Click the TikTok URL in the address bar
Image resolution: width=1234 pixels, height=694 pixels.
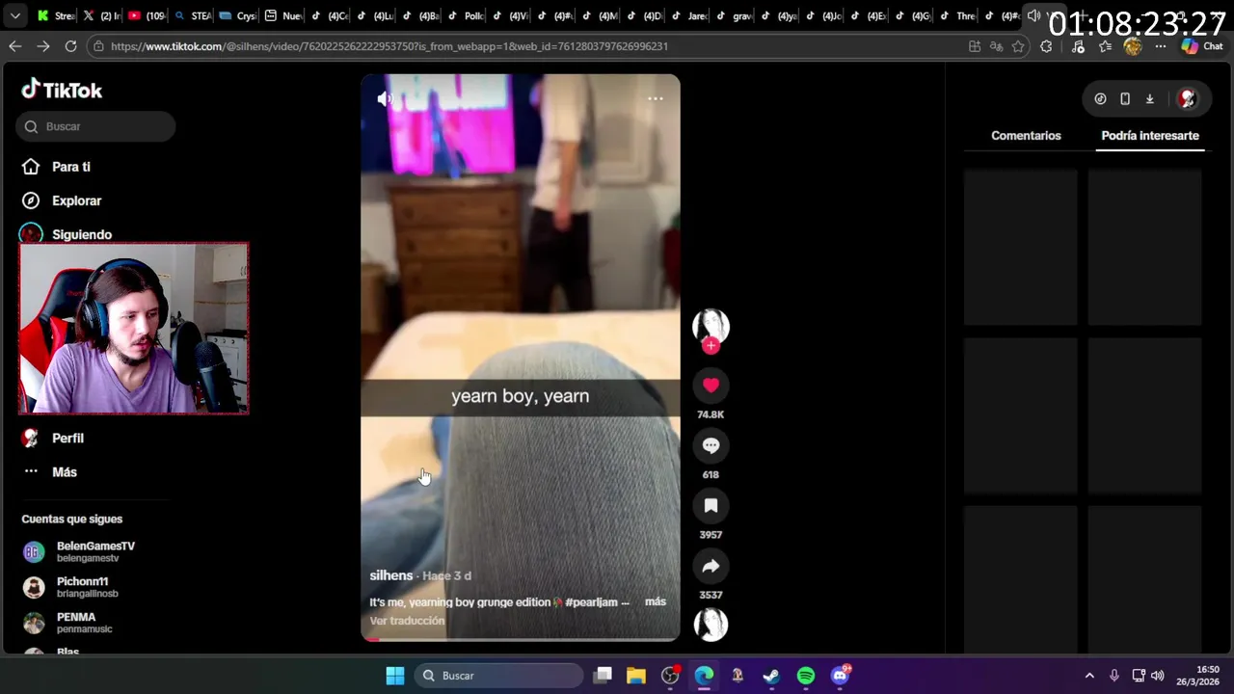(389, 46)
